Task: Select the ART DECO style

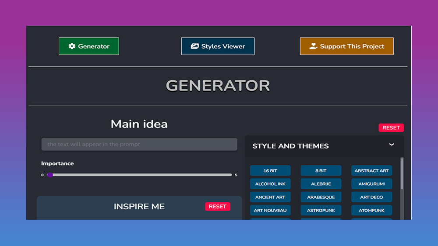Action: click(x=371, y=197)
